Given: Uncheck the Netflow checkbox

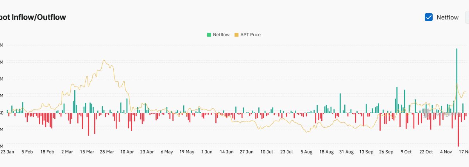Looking at the screenshot, I should click(x=428, y=17).
